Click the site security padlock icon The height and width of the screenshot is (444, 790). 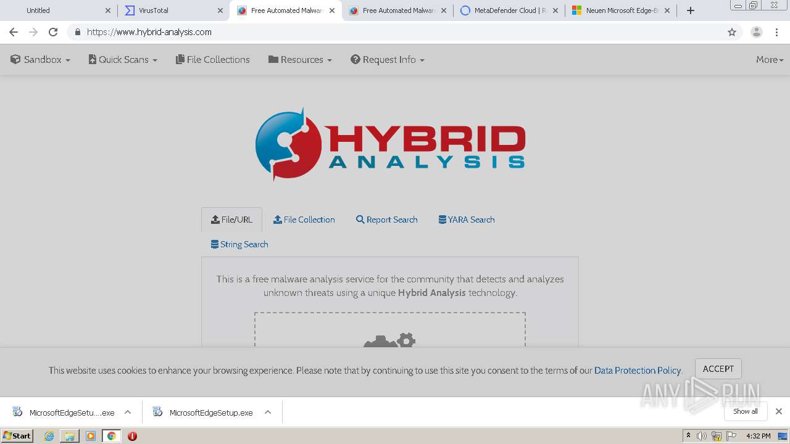click(x=77, y=32)
